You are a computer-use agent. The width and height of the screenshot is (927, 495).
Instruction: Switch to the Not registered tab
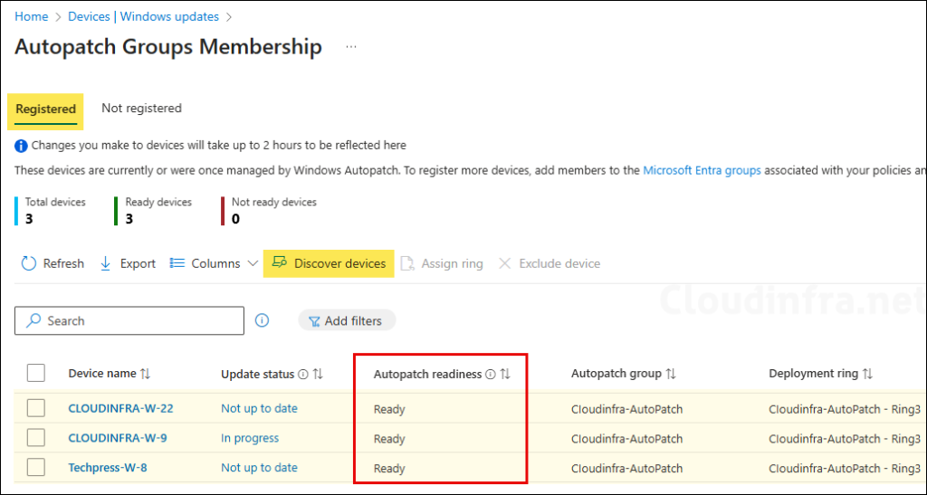pyautogui.click(x=141, y=109)
